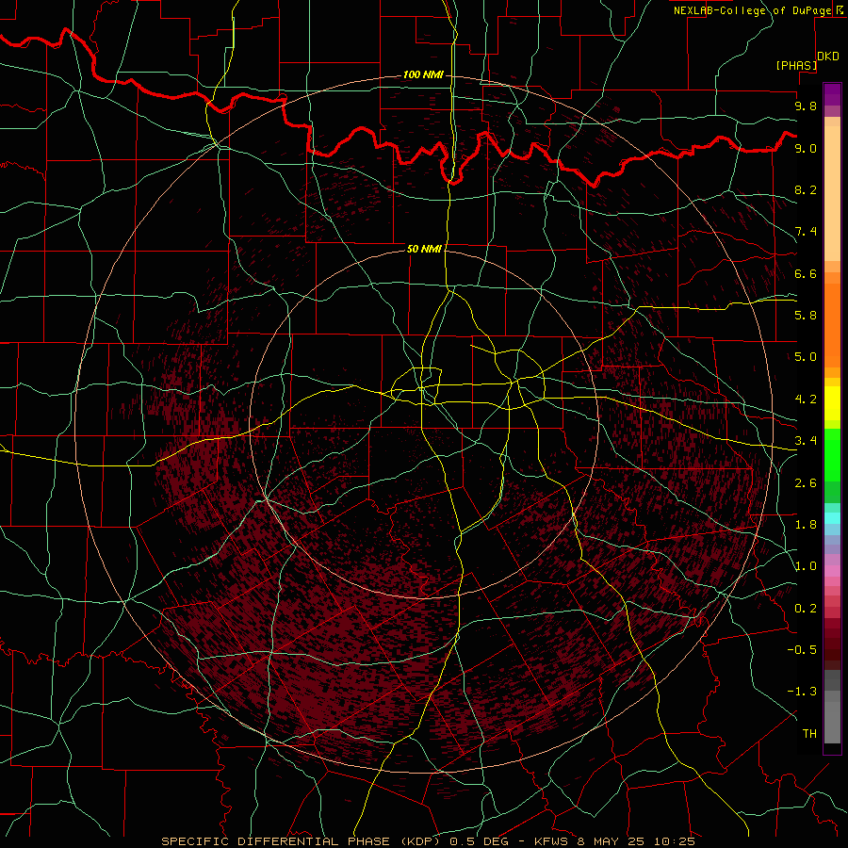
Task: Click the 4.2 scale value
Action: [x=806, y=400]
